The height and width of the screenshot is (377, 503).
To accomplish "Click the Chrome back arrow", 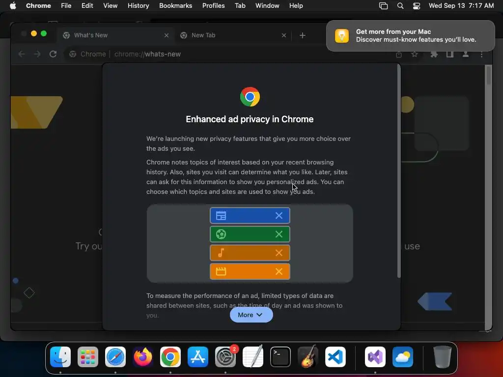I will (22, 54).
